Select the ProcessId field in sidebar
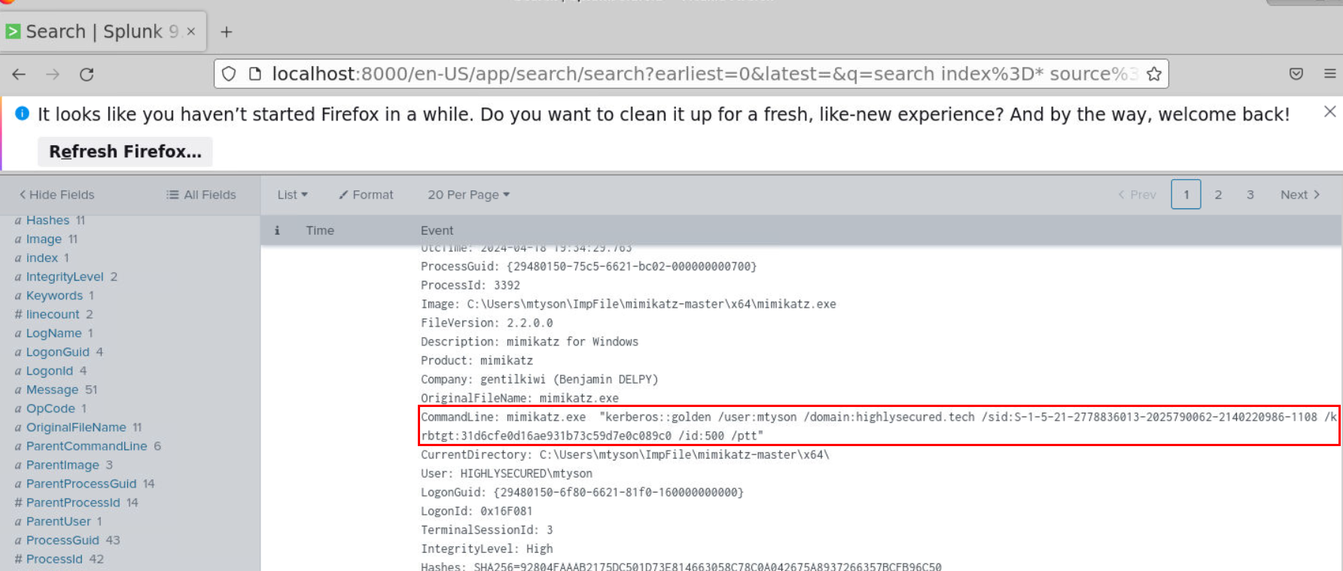This screenshot has height=571, width=1343. (54, 559)
